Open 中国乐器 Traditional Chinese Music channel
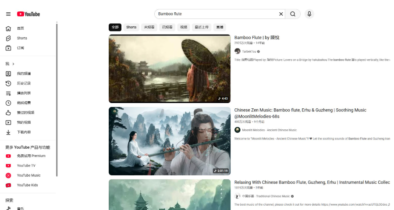This screenshot has height=210, width=394. (x=266, y=196)
